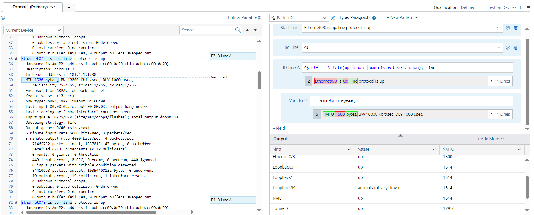Open the $state column dropdown

pos(434,149)
